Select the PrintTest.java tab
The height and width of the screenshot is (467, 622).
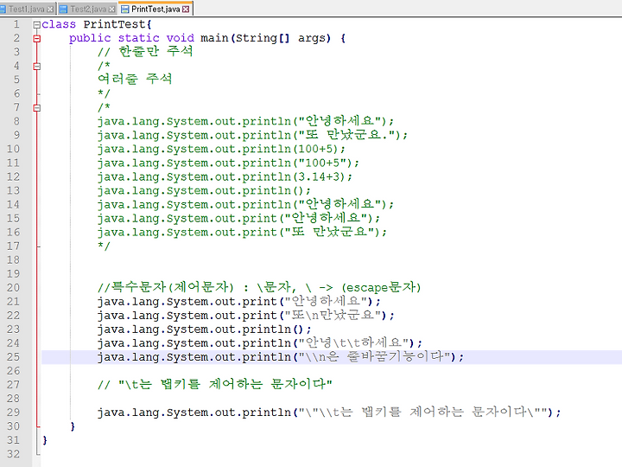tap(155, 9)
